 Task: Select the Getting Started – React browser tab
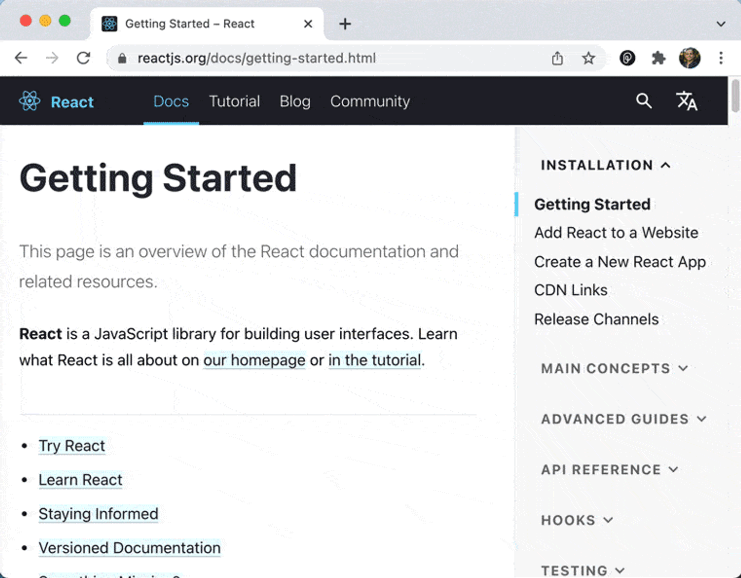tap(207, 23)
